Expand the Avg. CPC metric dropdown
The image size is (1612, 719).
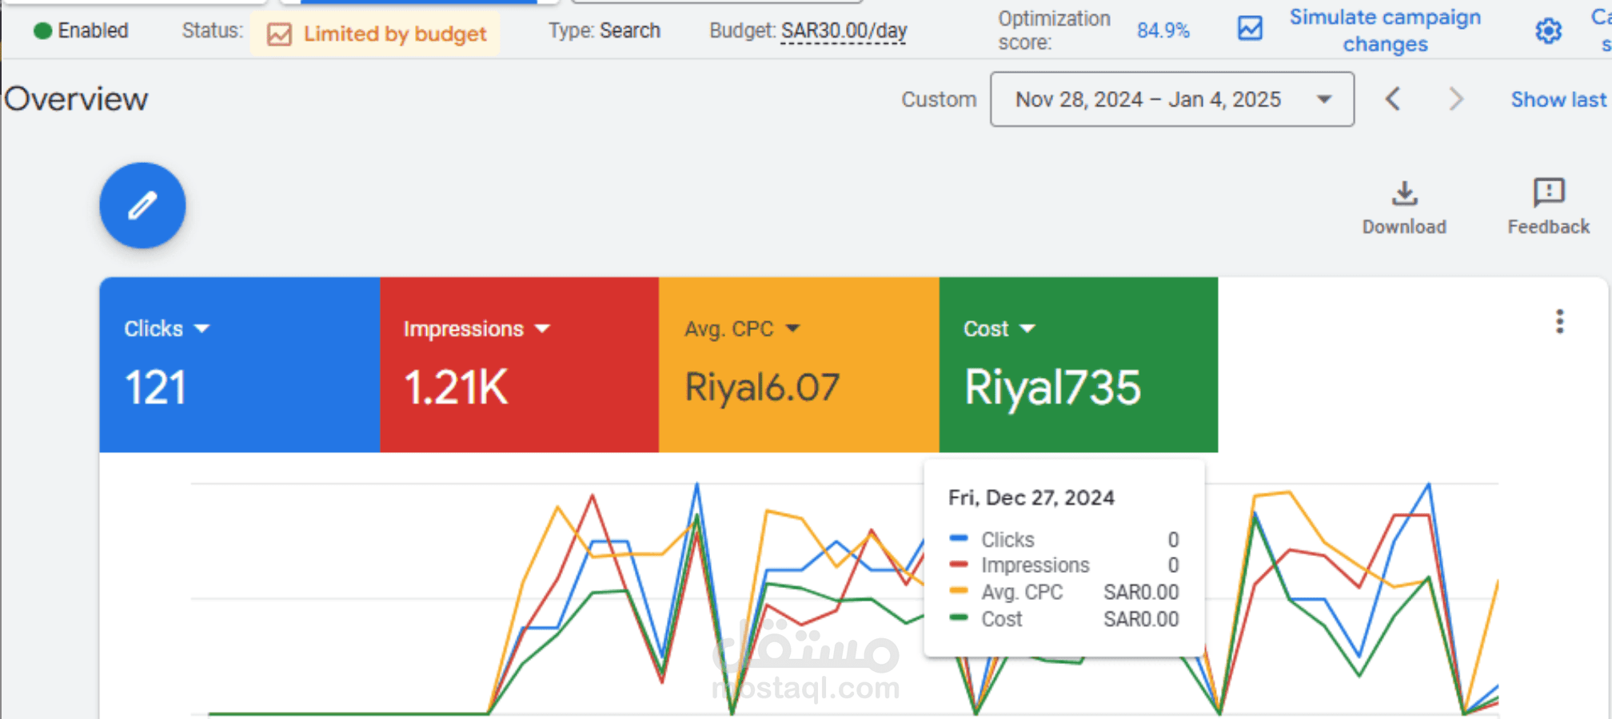point(792,328)
